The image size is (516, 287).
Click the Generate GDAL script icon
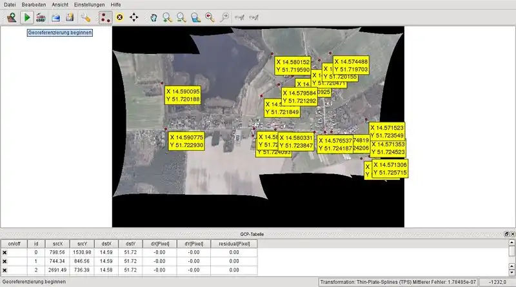pos(41,17)
